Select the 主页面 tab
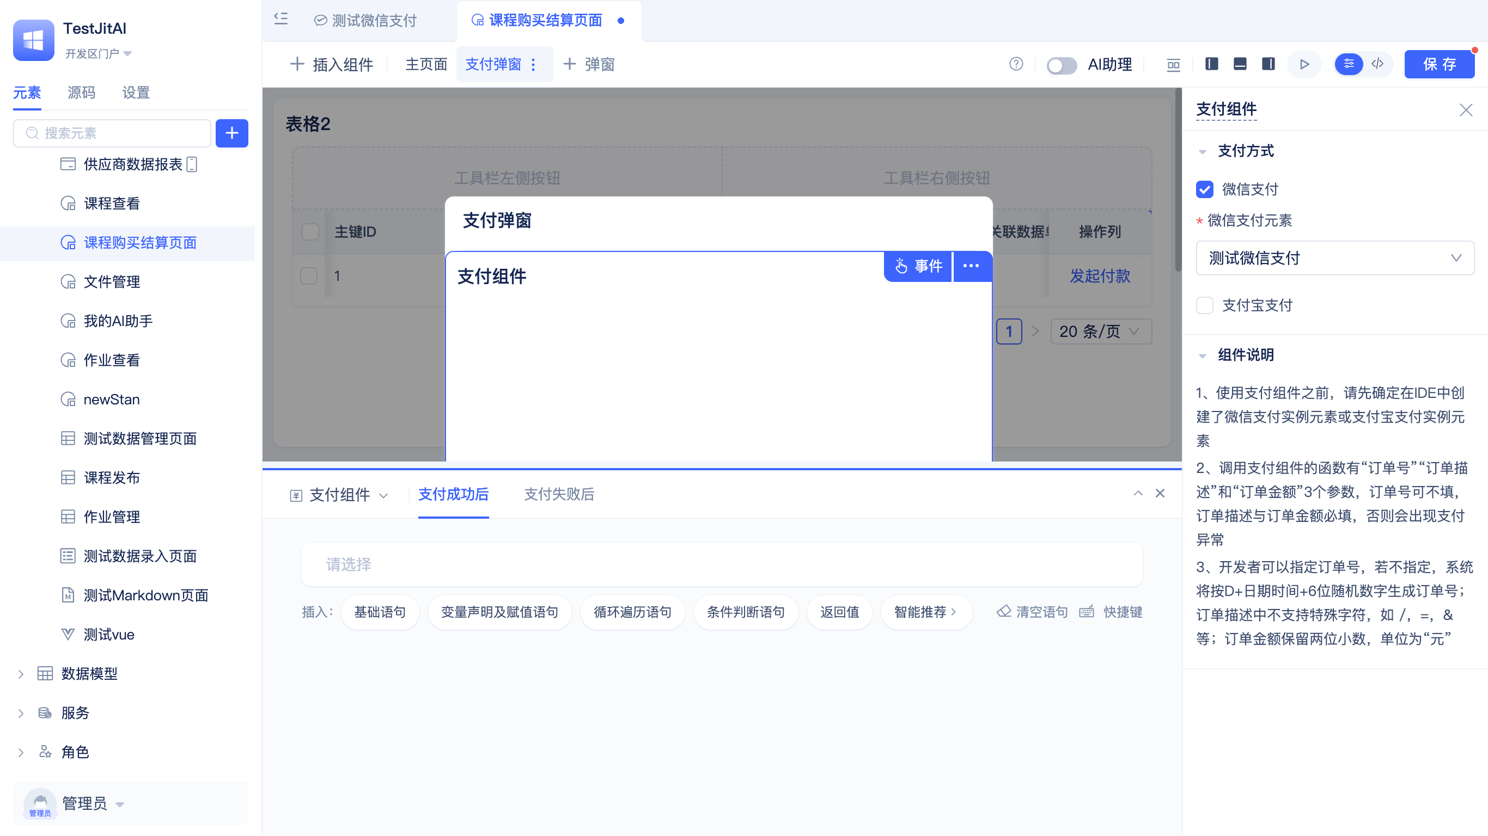The width and height of the screenshot is (1488, 836). click(x=426, y=64)
